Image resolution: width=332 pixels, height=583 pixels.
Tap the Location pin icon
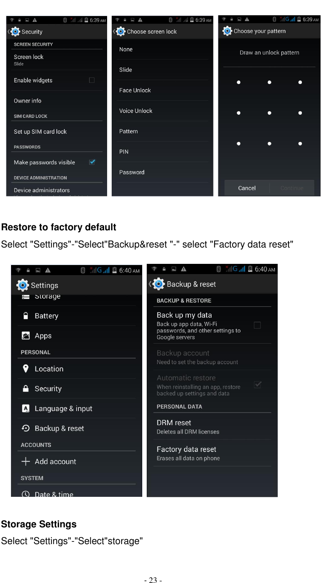pos(26,369)
